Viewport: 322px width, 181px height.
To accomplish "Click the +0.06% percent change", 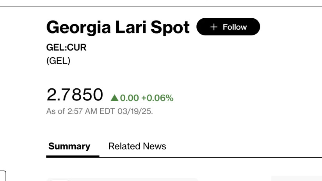I will (x=157, y=98).
